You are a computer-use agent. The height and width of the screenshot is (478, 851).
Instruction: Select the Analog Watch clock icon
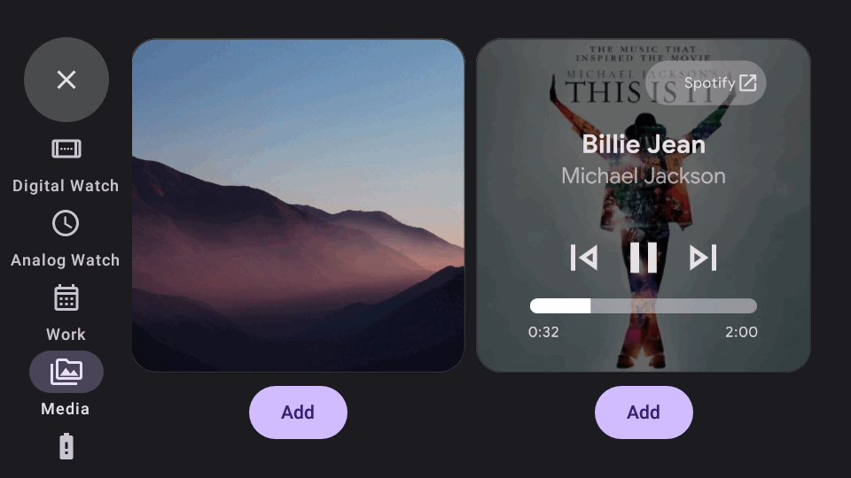click(66, 223)
